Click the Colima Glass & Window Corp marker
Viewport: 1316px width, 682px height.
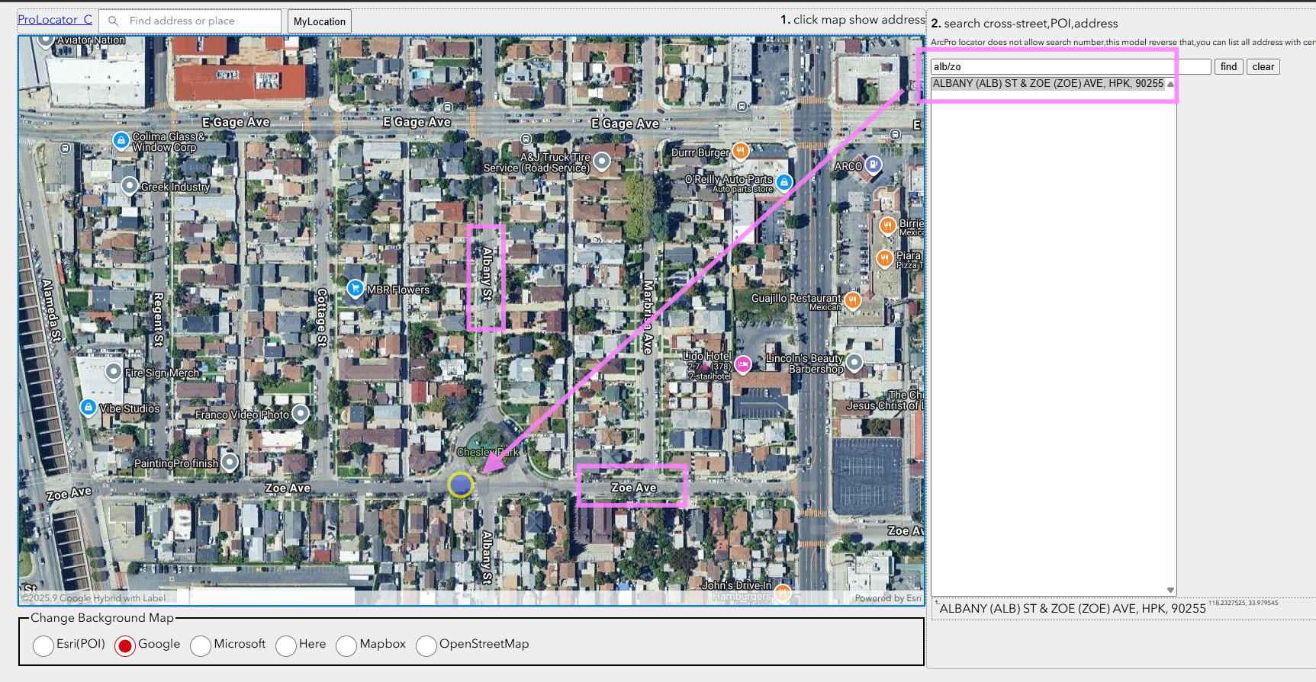click(x=121, y=140)
